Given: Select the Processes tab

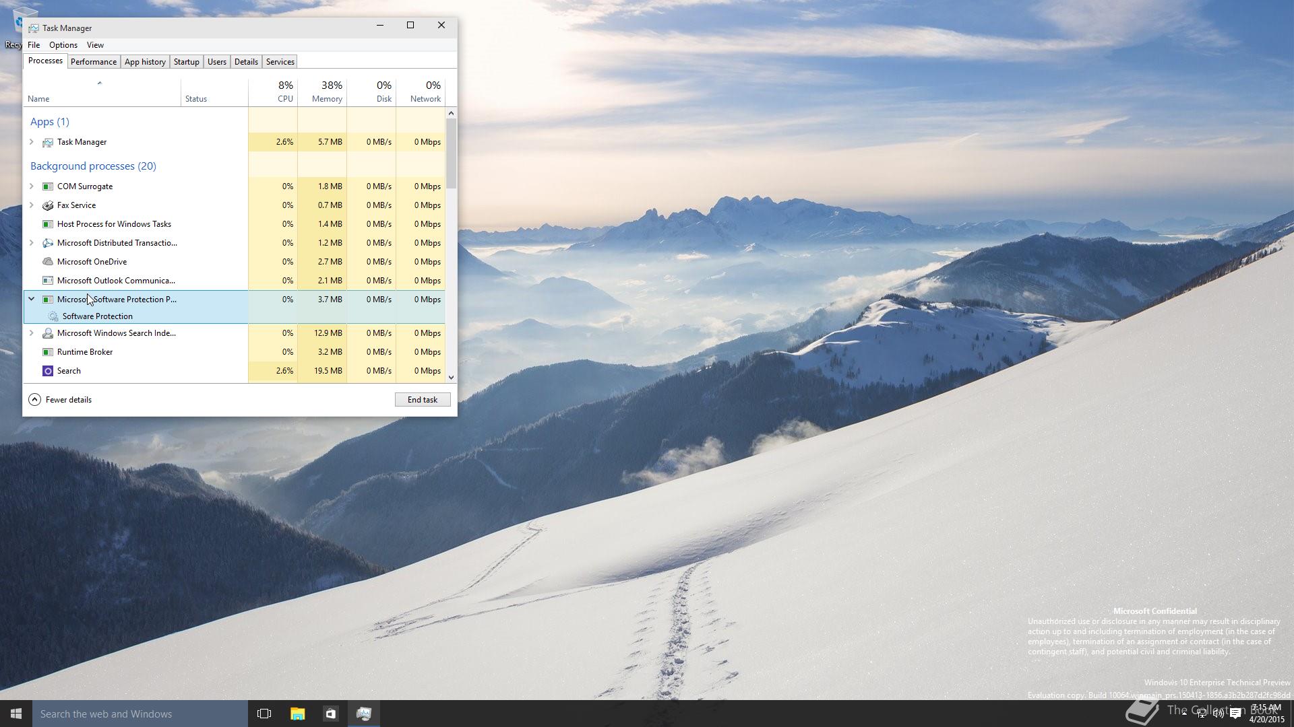Looking at the screenshot, I should [x=45, y=61].
